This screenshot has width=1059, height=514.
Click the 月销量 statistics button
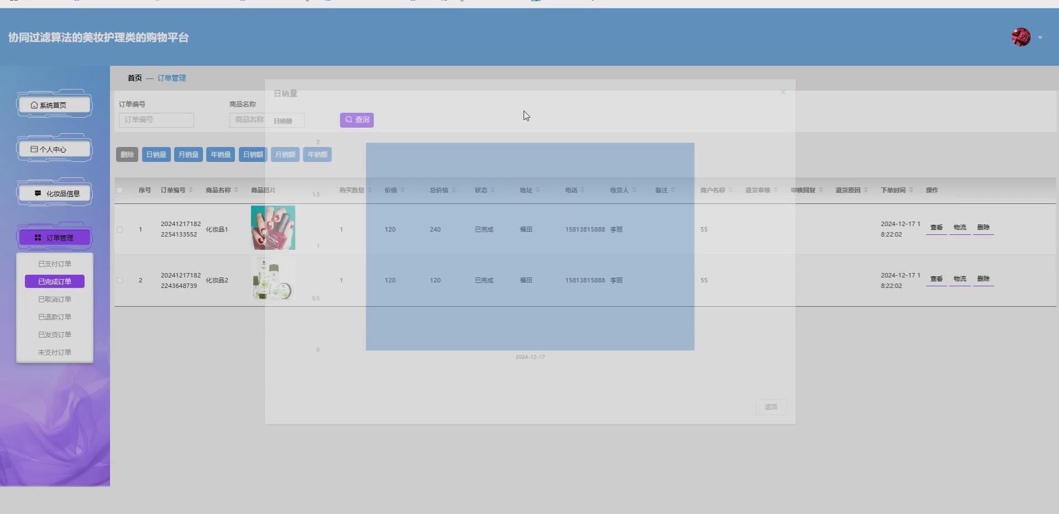(x=188, y=155)
